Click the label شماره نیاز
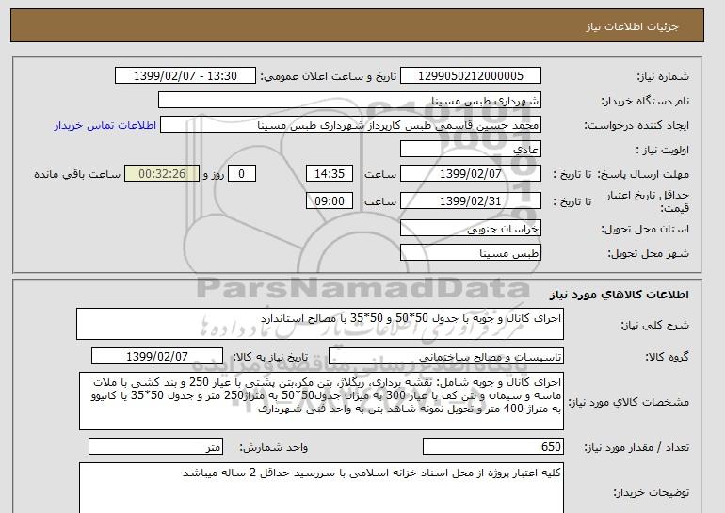This screenshot has height=513, width=725. point(663,76)
